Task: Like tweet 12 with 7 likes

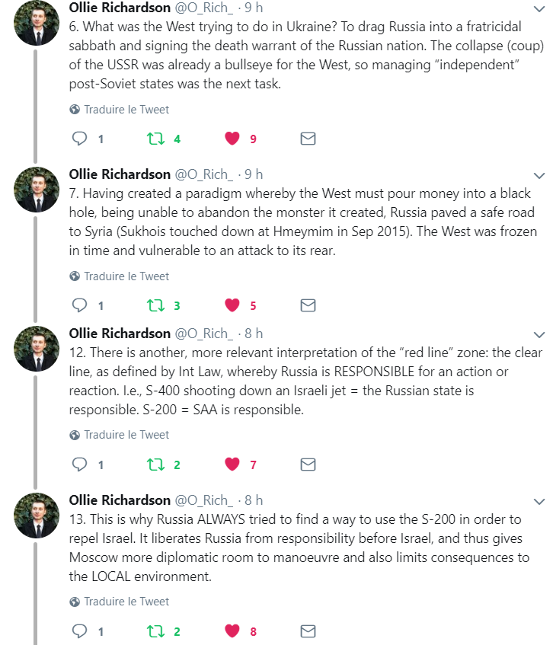Action: point(232,465)
